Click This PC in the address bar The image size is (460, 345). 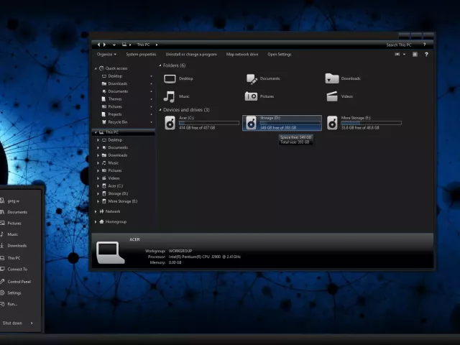(x=143, y=45)
